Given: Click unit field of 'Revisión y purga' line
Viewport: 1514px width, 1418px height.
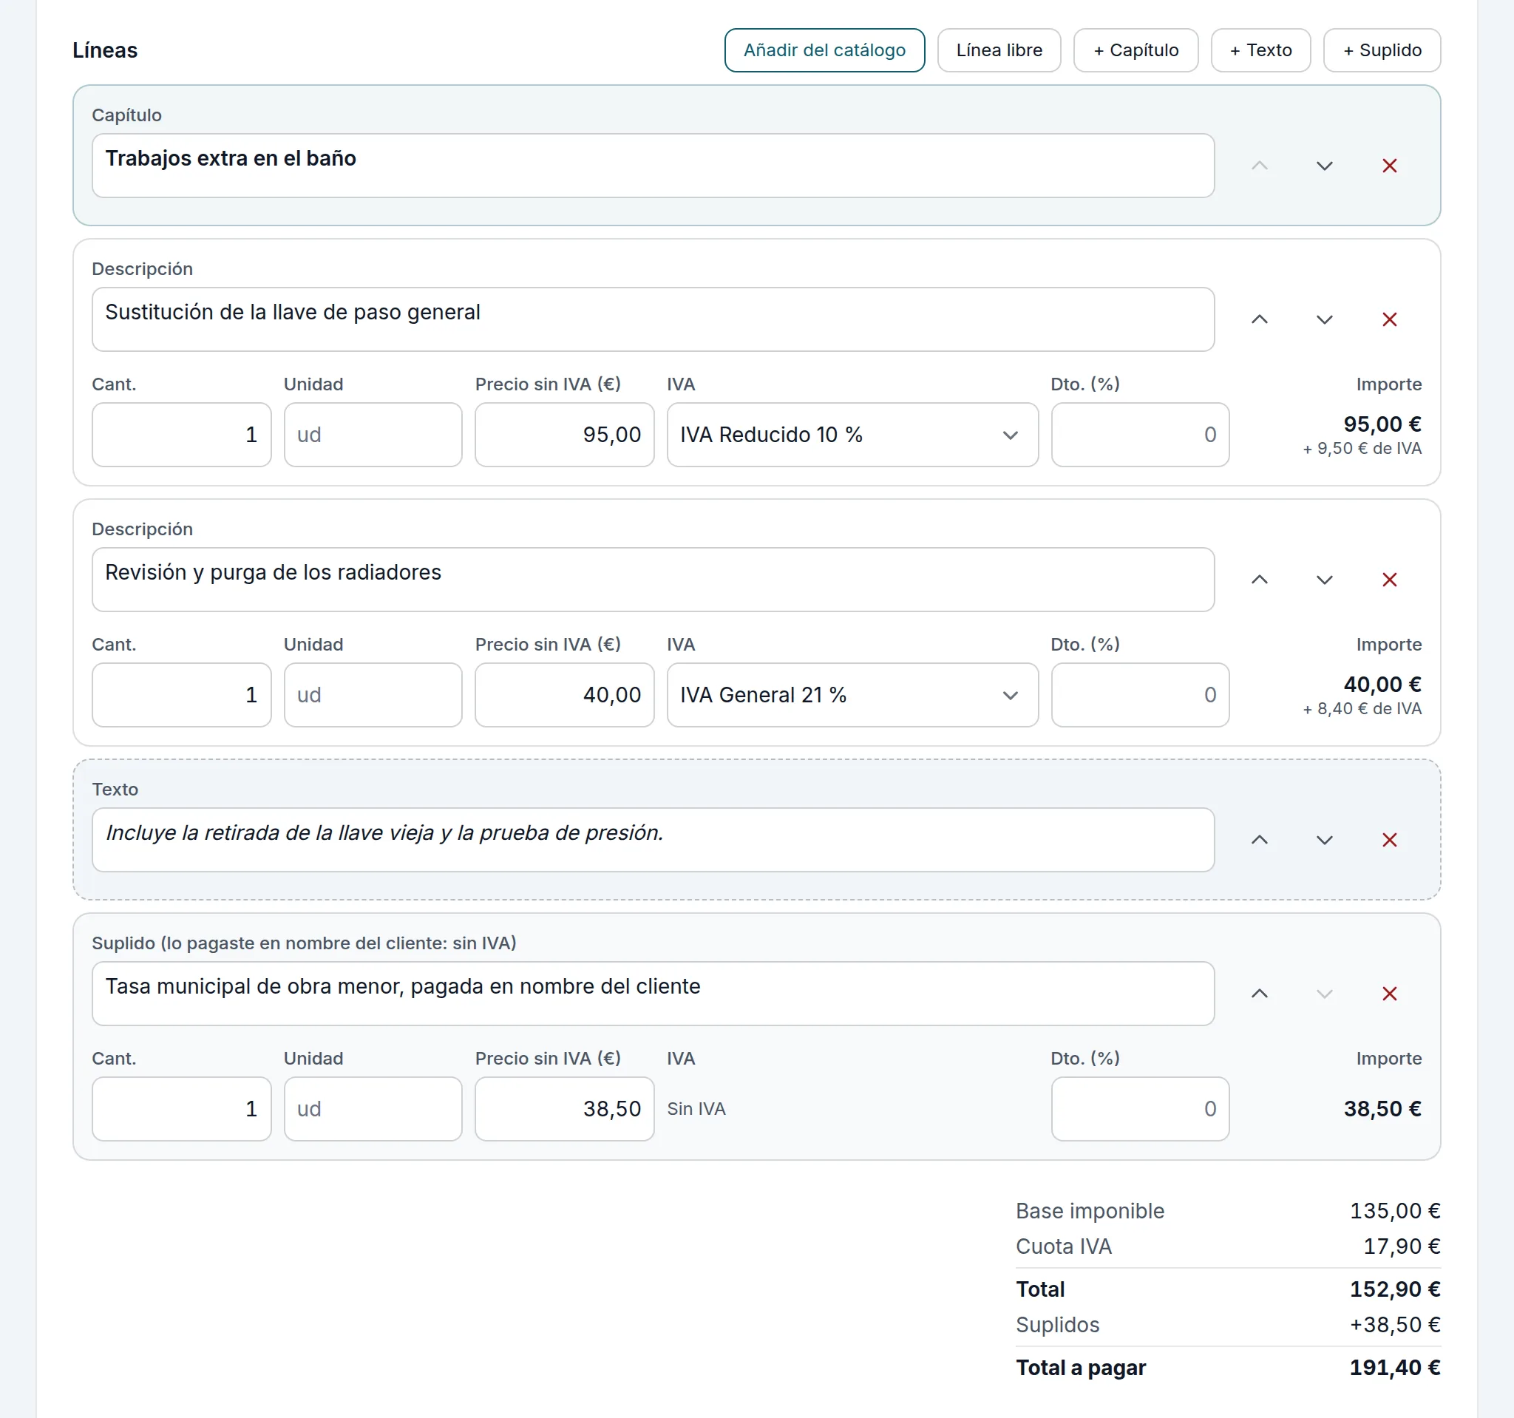Looking at the screenshot, I should (373, 695).
